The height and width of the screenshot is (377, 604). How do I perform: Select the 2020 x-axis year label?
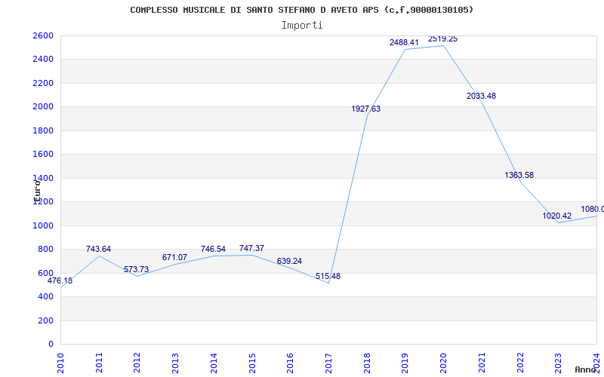pos(443,363)
